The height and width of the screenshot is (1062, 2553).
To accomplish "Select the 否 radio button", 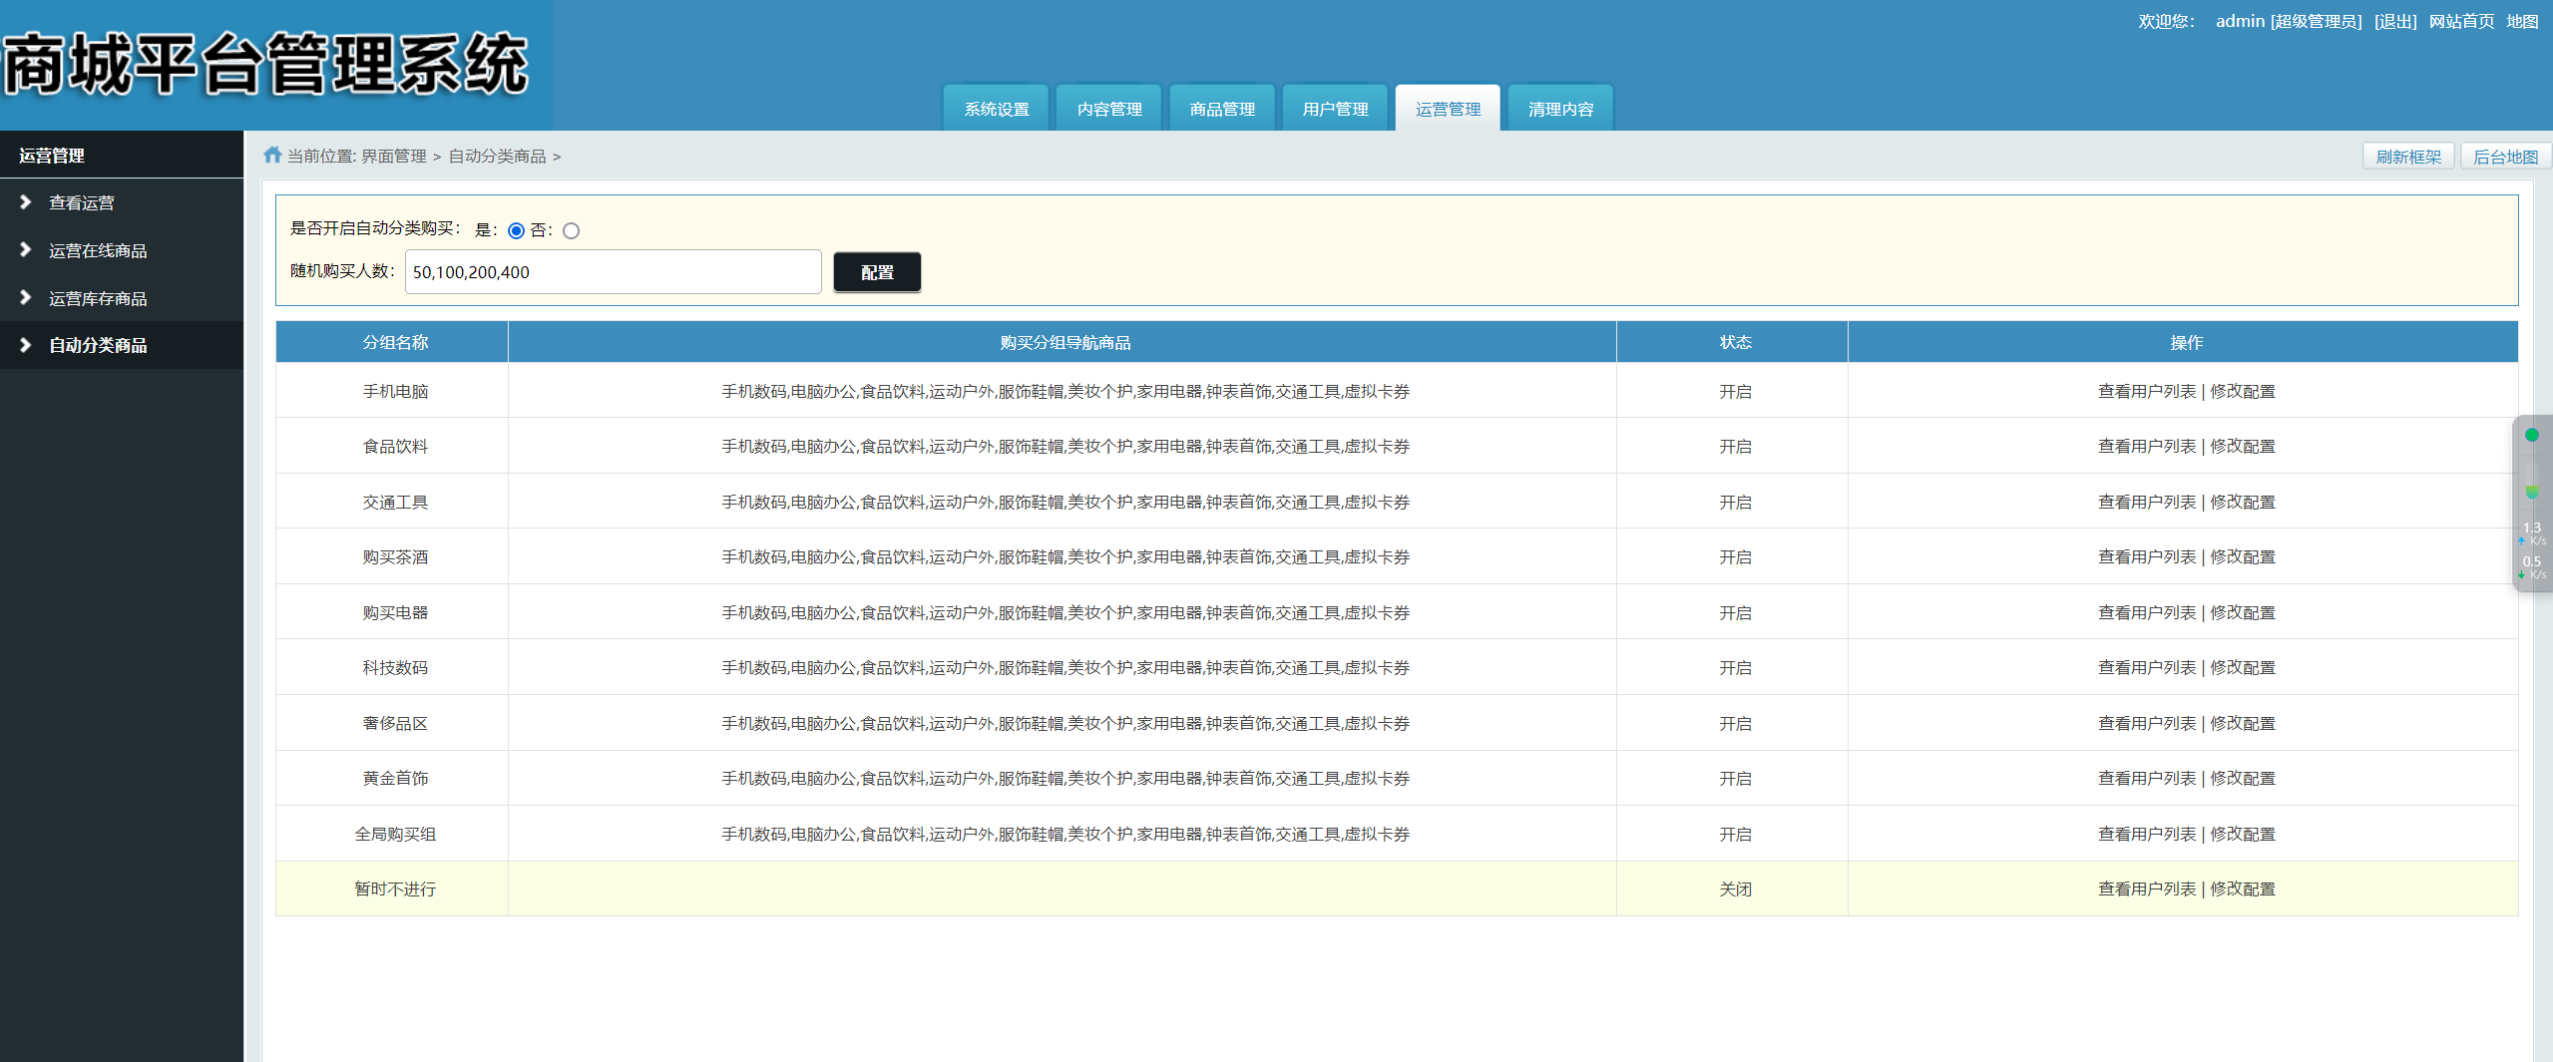I will (x=571, y=231).
